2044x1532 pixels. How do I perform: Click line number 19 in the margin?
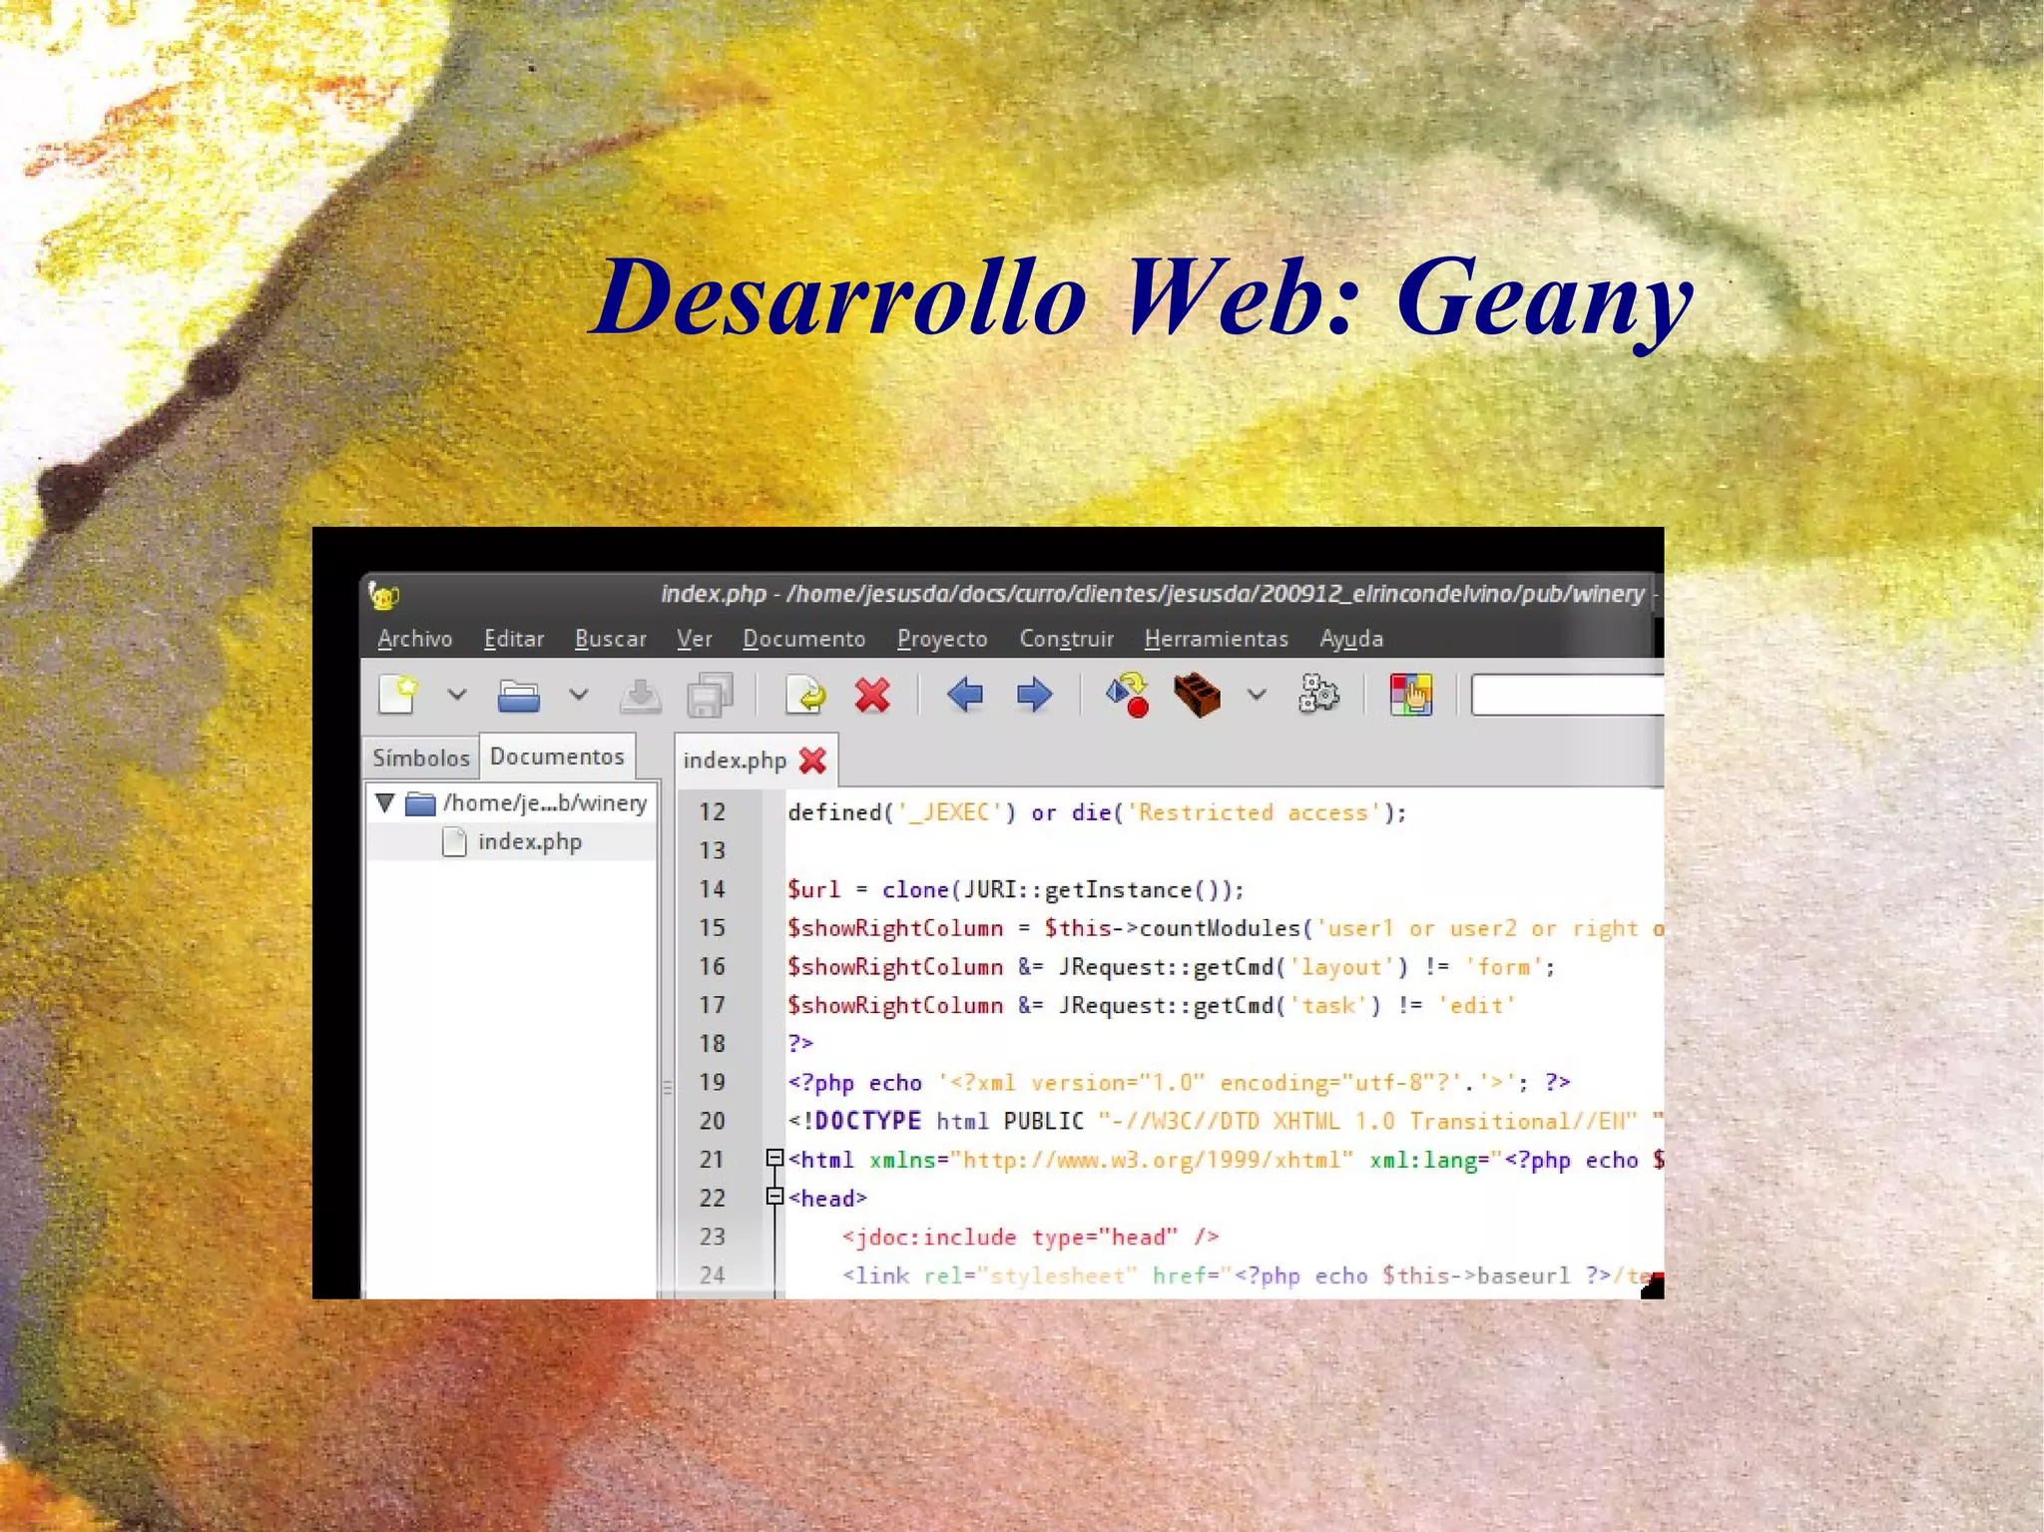[x=713, y=1082]
